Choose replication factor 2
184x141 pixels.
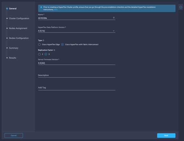click(x=39, y=54)
